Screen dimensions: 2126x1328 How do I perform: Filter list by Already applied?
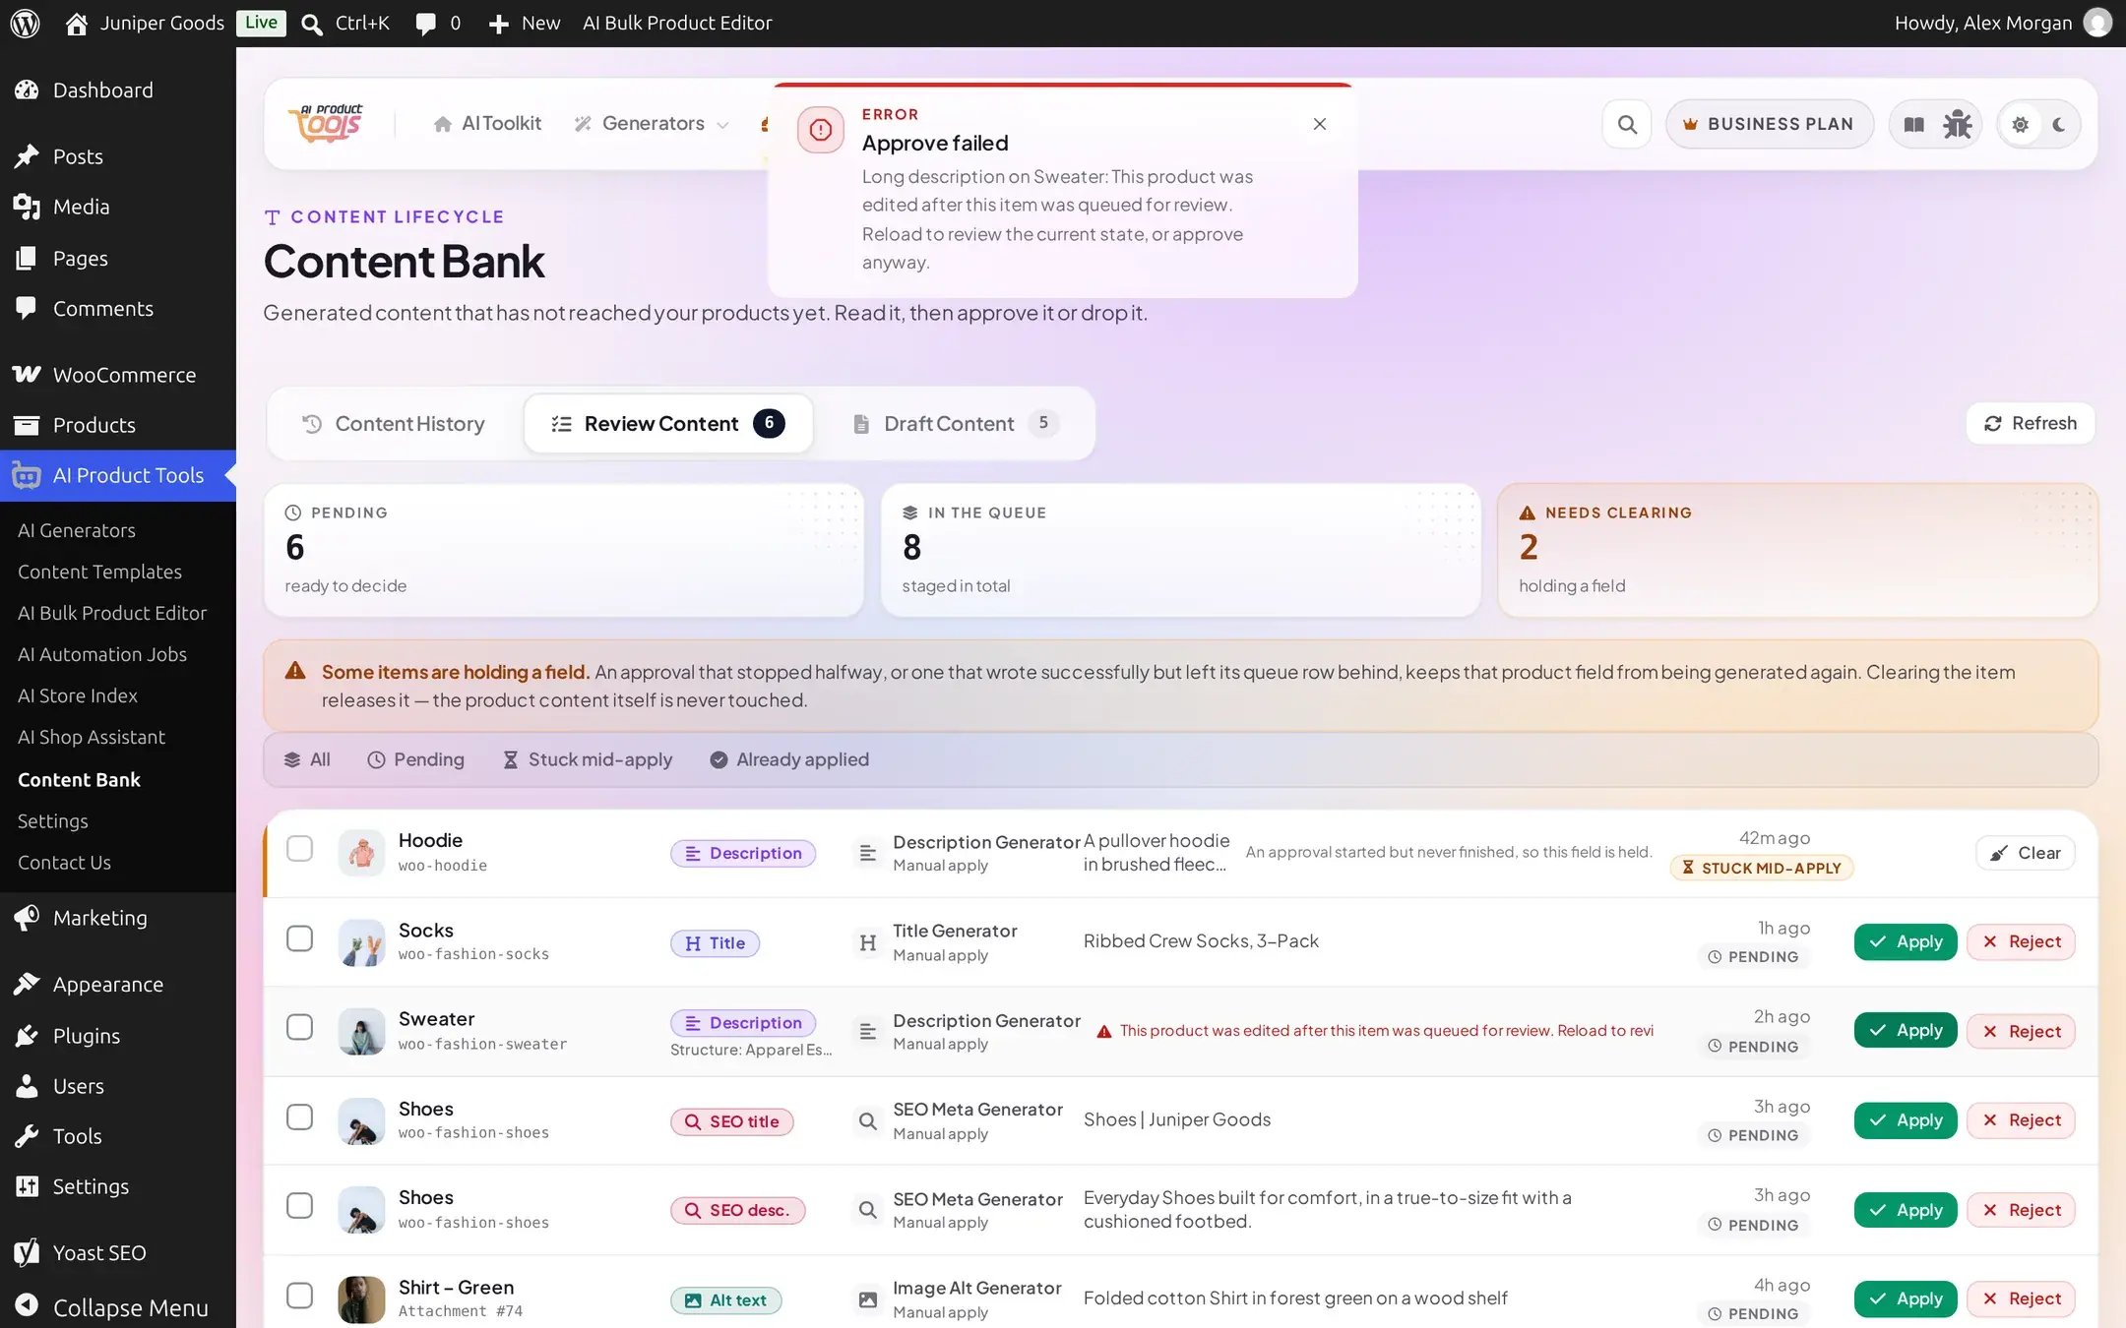(789, 759)
